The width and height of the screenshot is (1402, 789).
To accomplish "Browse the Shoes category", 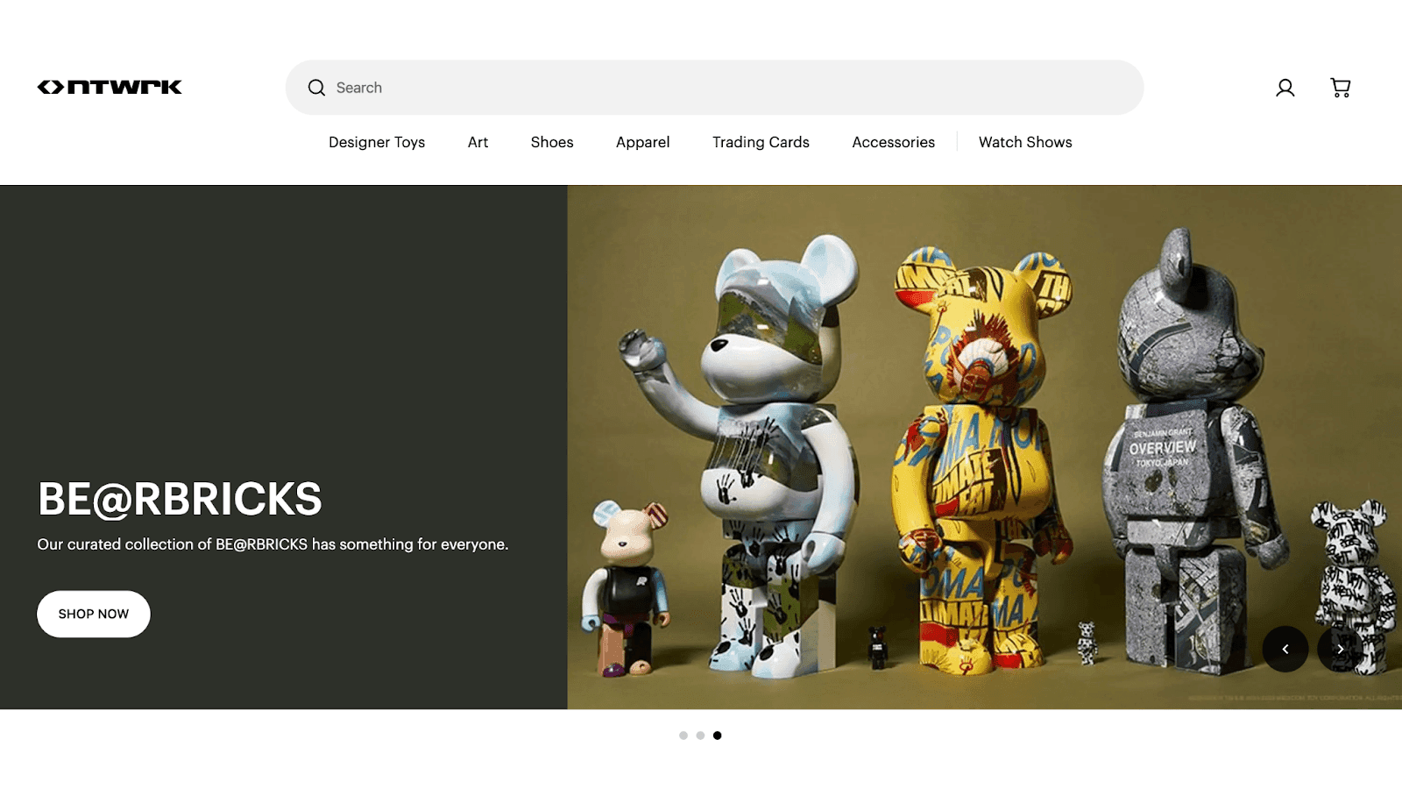I will tap(552, 142).
